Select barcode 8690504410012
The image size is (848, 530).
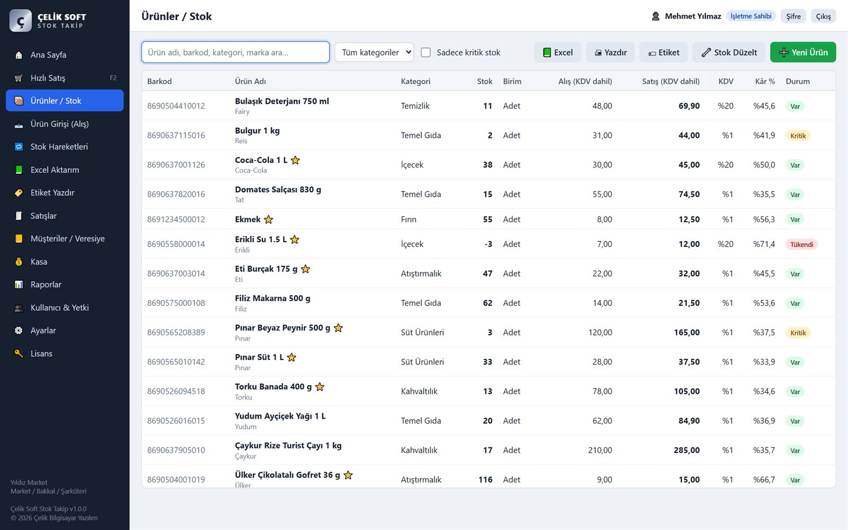[176, 106]
